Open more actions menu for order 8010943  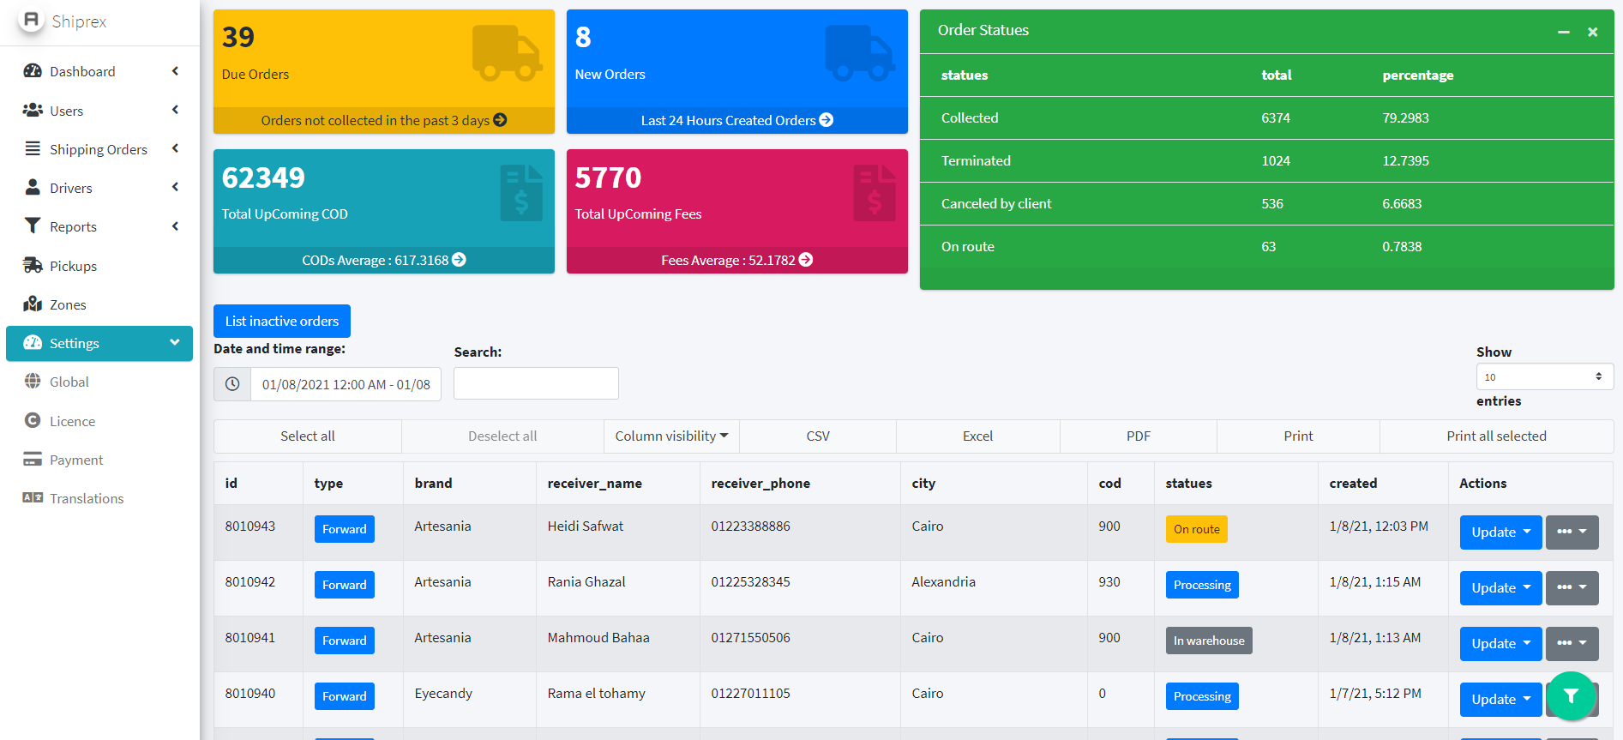(1572, 532)
